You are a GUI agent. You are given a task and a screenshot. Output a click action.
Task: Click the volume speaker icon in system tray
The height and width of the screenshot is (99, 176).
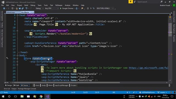155,97
